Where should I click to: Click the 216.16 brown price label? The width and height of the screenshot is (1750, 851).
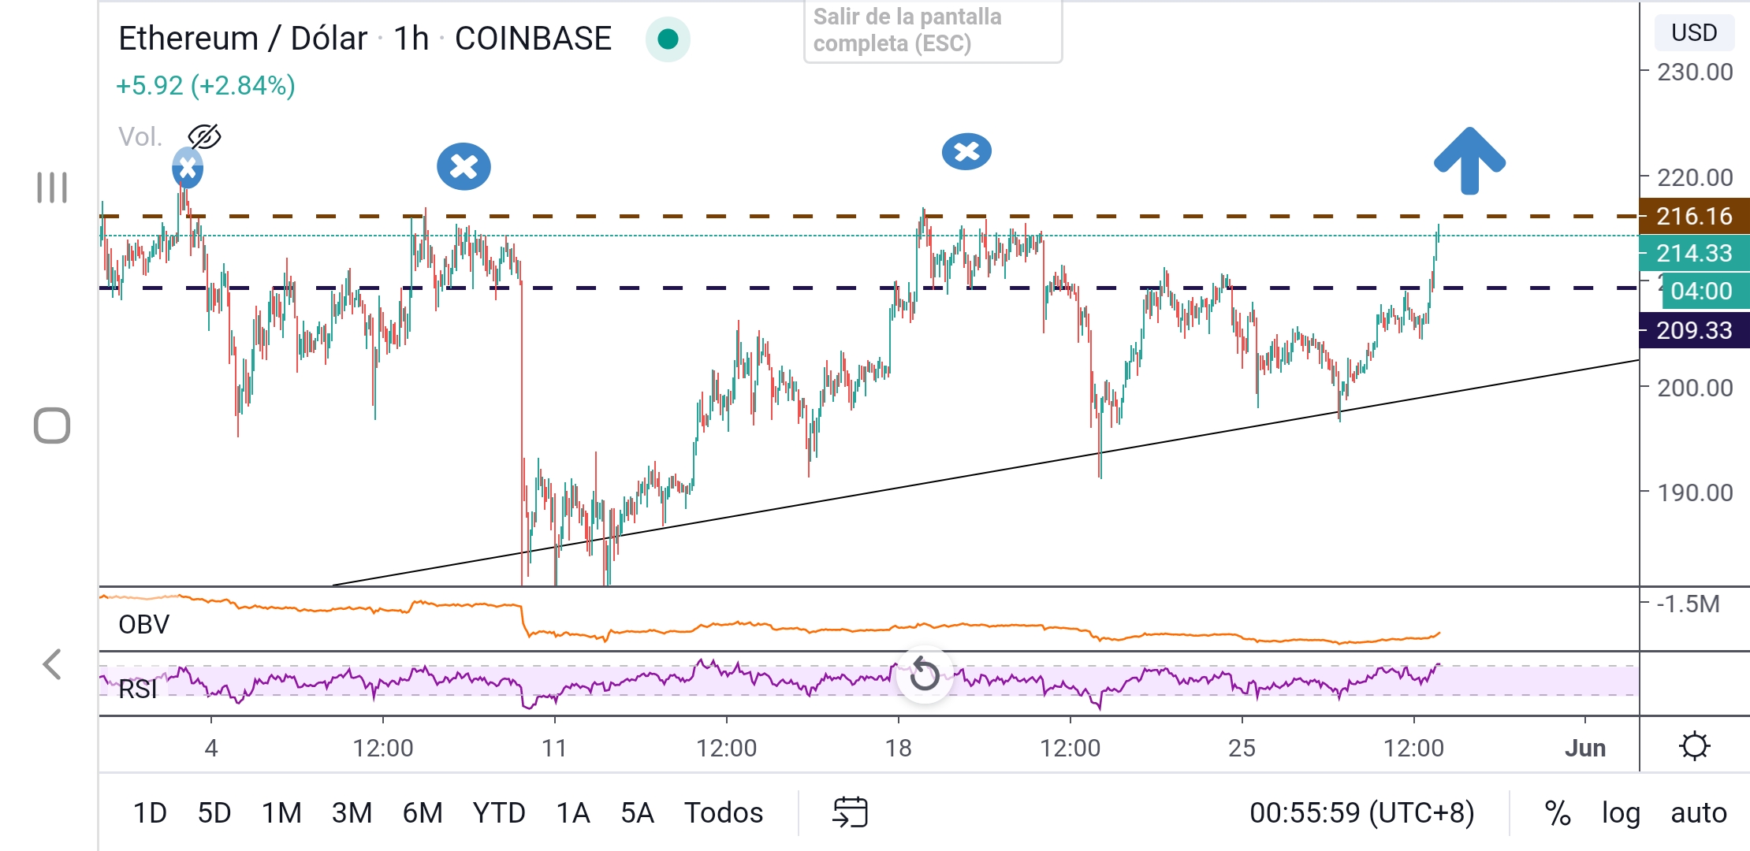[x=1693, y=216]
